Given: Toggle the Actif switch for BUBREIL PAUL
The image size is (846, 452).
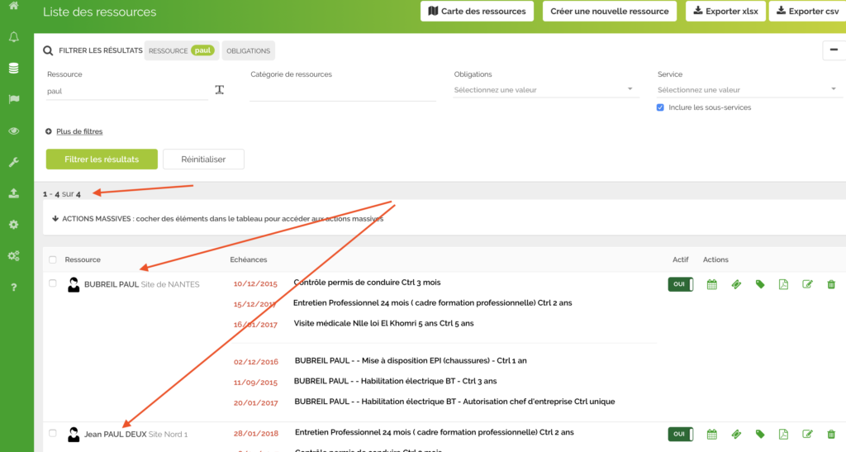Looking at the screenshot, I should click(680, 284).
